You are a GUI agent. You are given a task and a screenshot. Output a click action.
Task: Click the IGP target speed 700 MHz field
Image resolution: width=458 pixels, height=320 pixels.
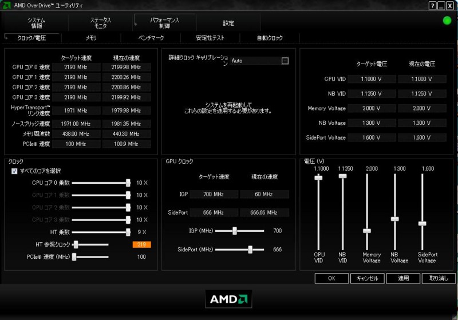point(214,194)
